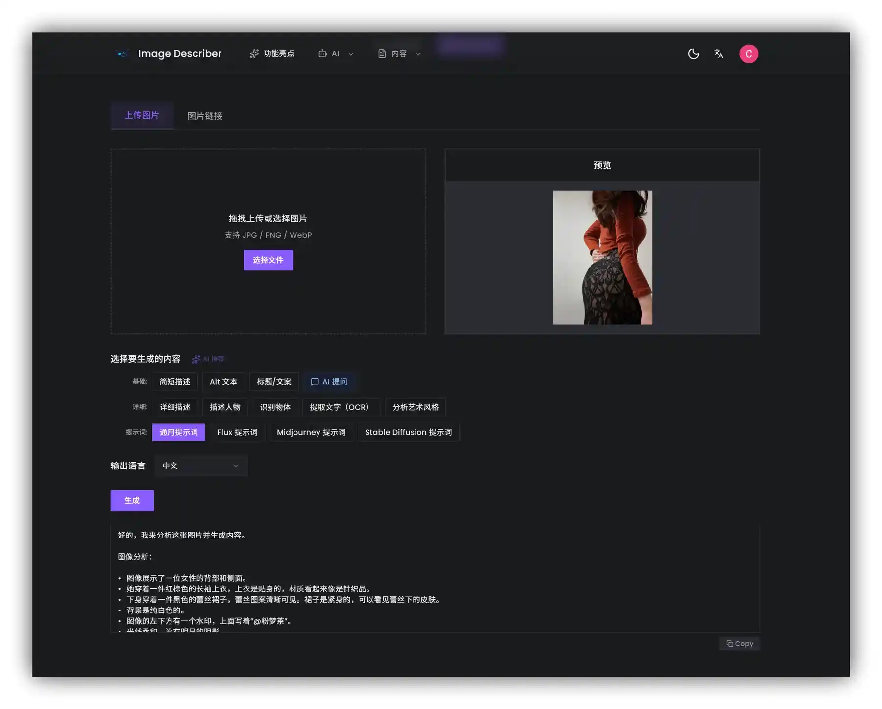This screenshot has width=882, height=709.
Task: Switch to the 上传图片 tab
Action: coord(142,115)
